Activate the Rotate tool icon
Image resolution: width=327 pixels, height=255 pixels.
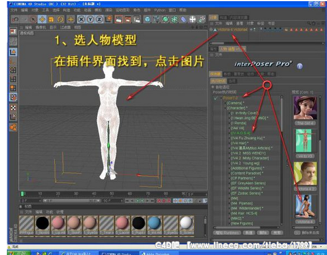click(60, 19)
